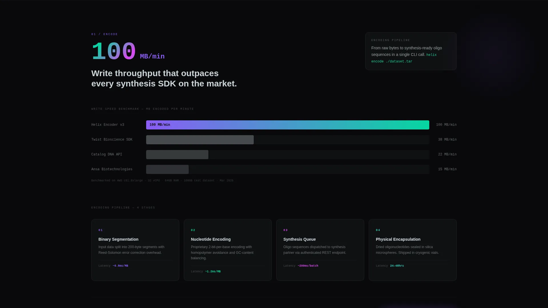Click the 'ENCODING PIPELINE — 4 STAGES' heading
The image size is (548, 308).
[123, 208]
